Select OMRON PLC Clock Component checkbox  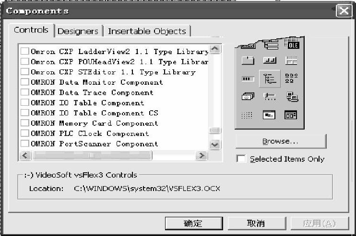coord(25,133)
